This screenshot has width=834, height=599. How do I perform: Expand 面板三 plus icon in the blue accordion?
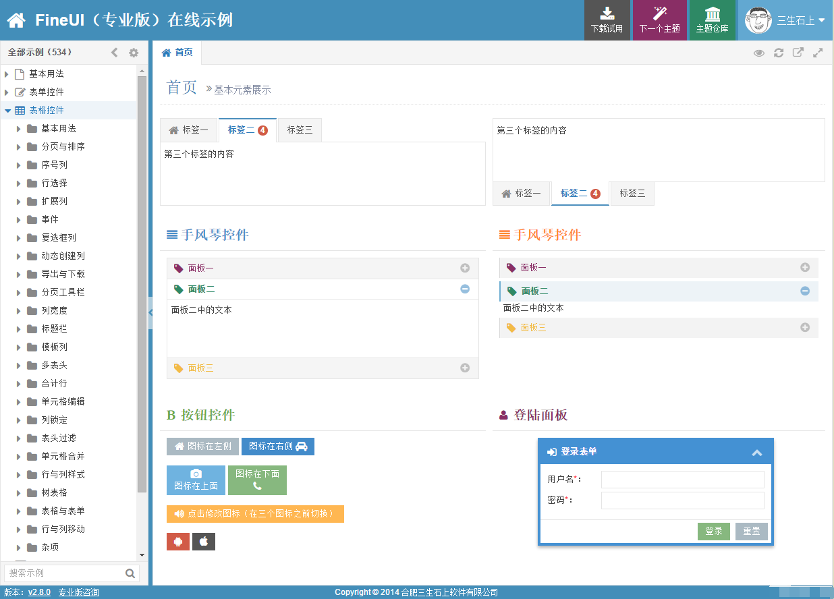[x=465, y=368]
